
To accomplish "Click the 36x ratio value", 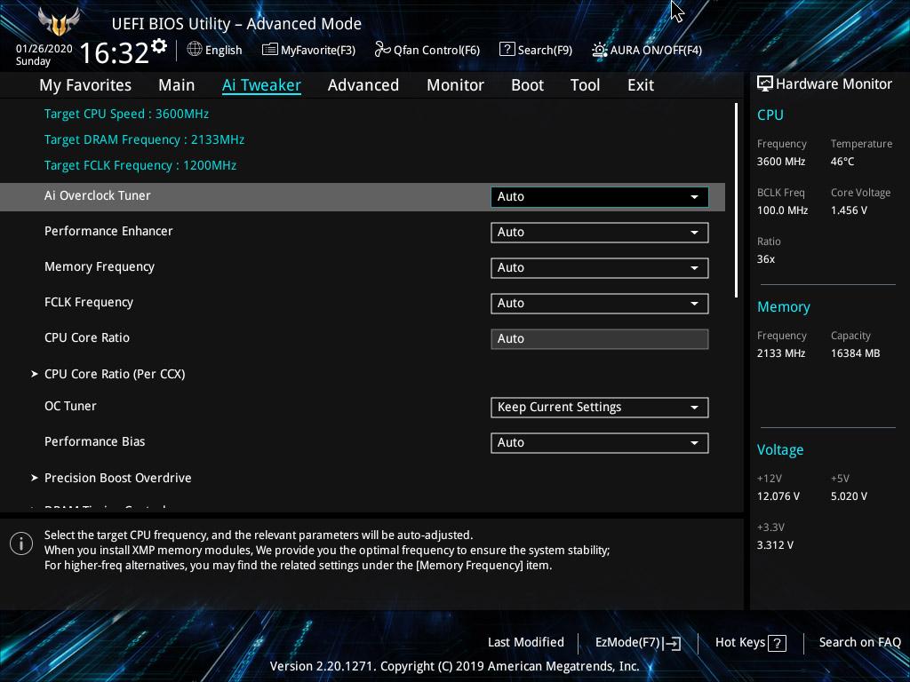I will [765, 259].
